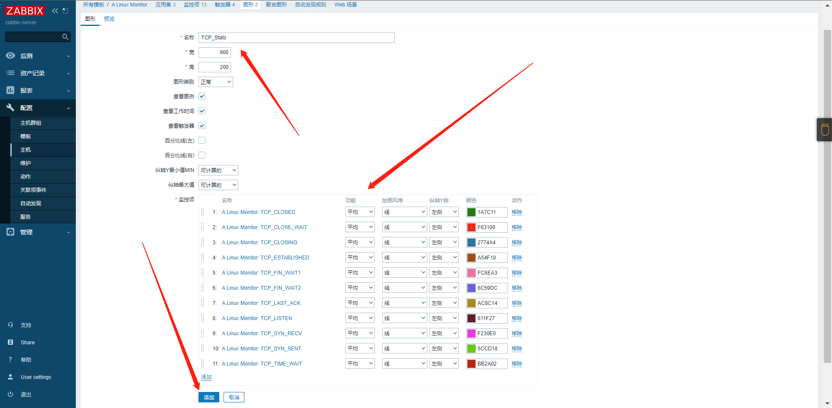Screen dimensions: 832x408
Task: Open 功能 dropdown for TCP_ESTABLISHED
Action: click(x=360, y=257)
